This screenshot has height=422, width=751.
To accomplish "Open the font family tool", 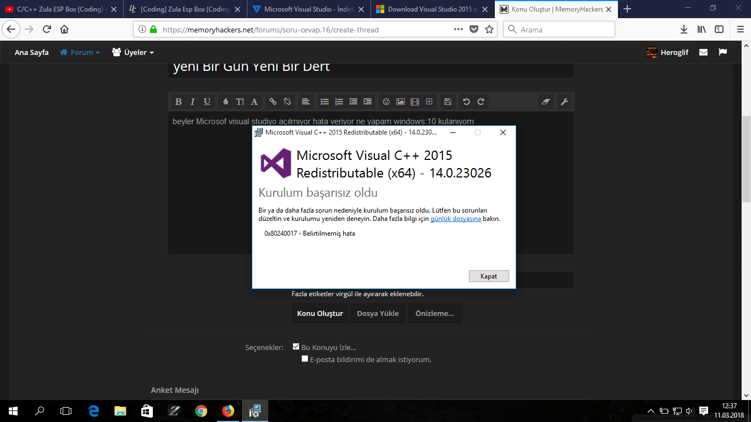I will pyautogui.click(x=254, y=102).
